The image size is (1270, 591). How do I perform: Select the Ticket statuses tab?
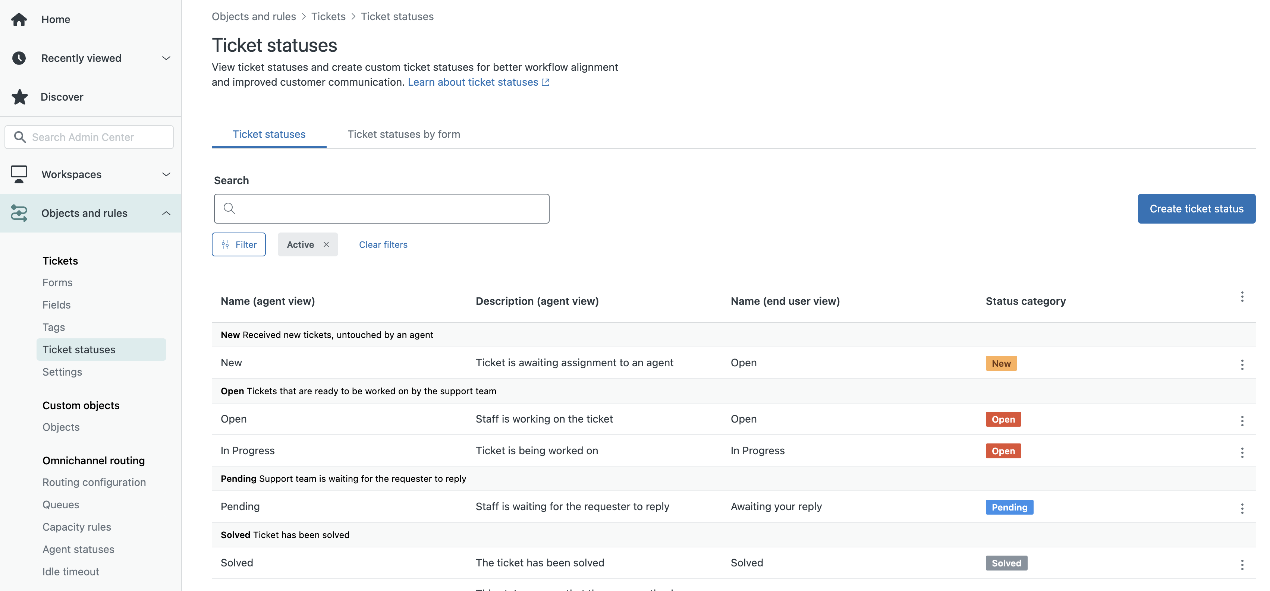(x=269, y=134)
